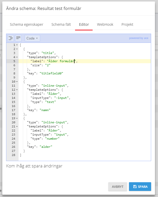
Task: Select the Editor tab
Action: (84, 24)
